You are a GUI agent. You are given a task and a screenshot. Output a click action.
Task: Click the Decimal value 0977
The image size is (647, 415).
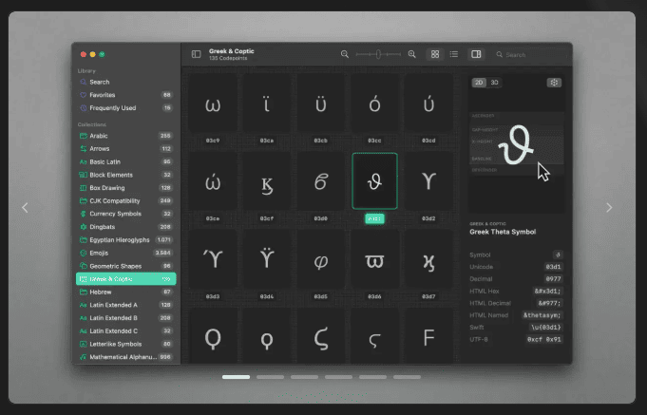coord(553,279)
